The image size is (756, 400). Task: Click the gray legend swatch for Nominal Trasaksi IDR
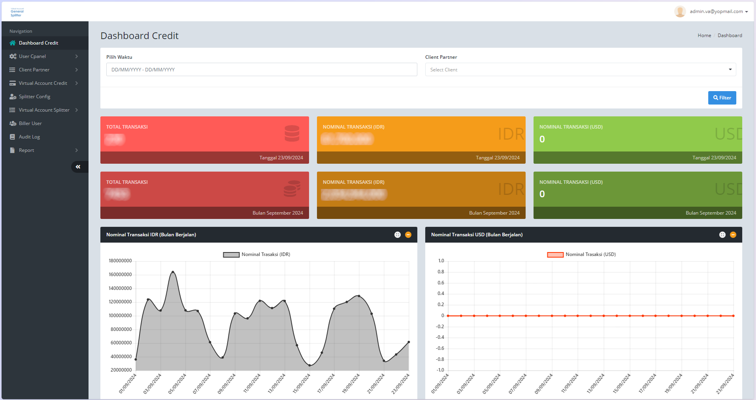click(231, 254)
